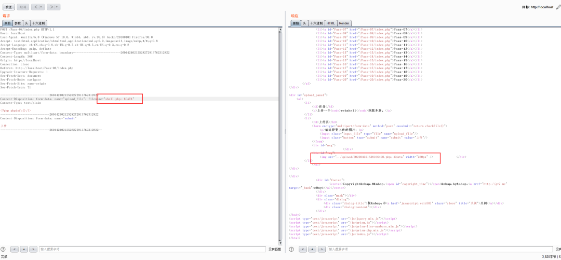Click the 取消 cancel button

click(x=23, y=7)
